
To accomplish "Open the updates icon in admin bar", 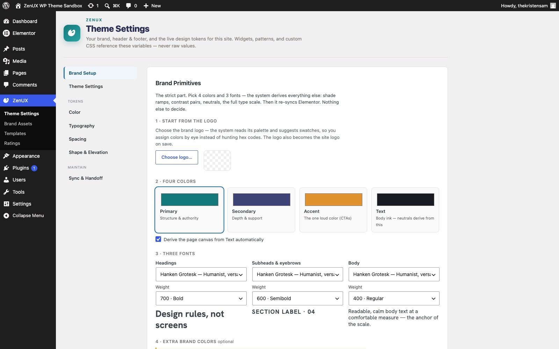I will coord(91,6).
